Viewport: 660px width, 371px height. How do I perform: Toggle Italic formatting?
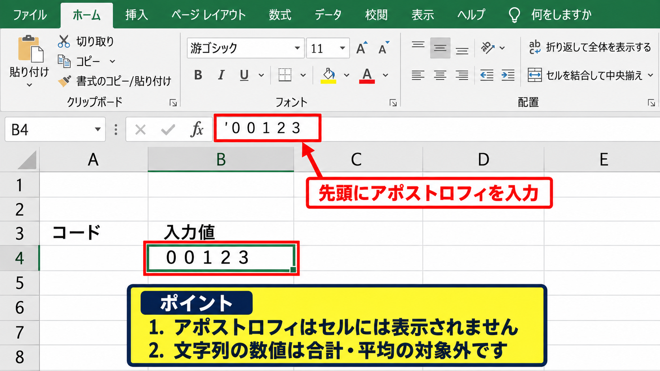pos(221,75)
